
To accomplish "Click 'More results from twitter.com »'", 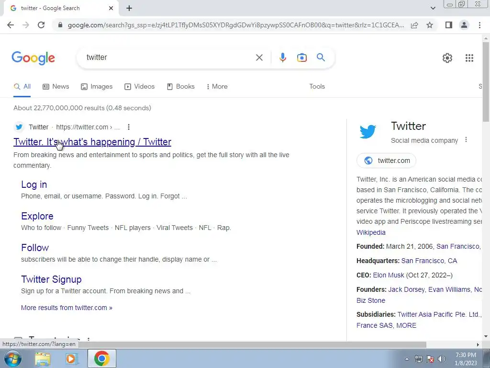I will point(67,308).
